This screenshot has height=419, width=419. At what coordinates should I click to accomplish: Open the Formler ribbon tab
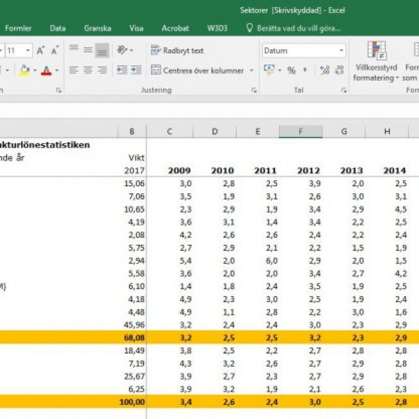tap(18, 28)
